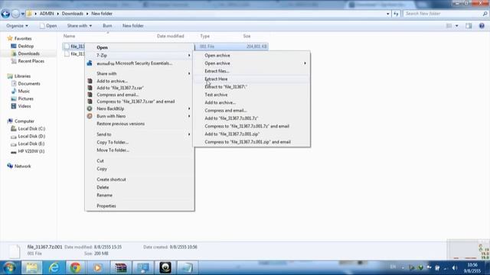490x275 pixels.
Task: Open the Music library
Action: click(24, 91)
